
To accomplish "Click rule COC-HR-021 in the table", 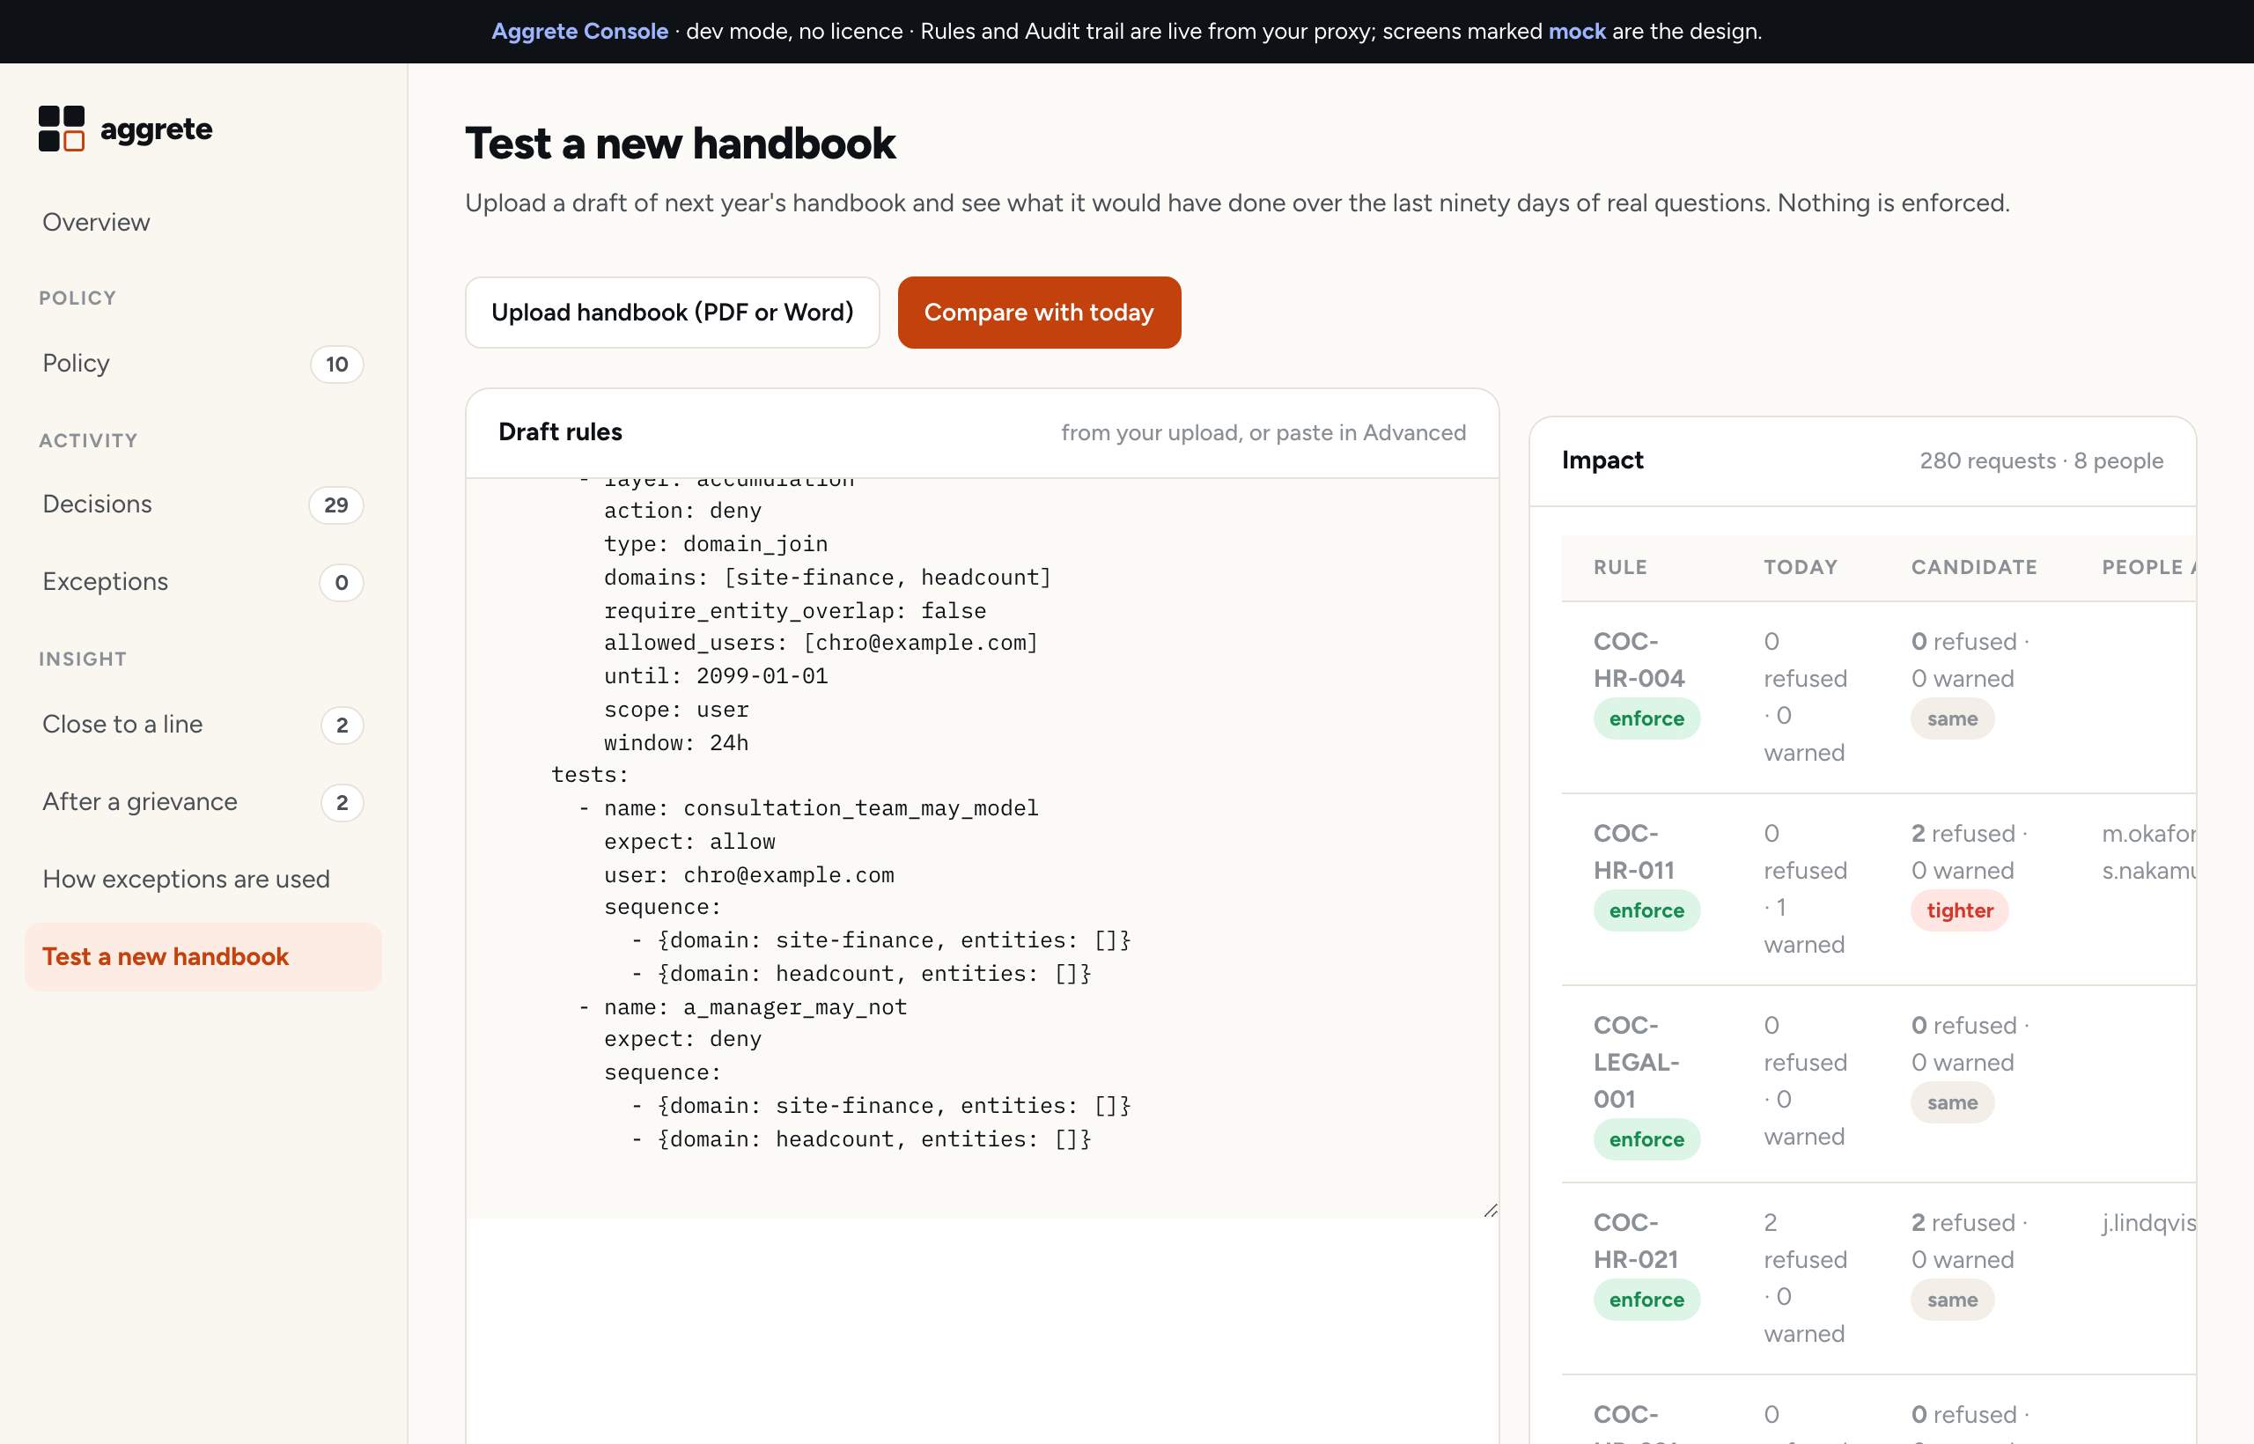I will (1636, 1241).
